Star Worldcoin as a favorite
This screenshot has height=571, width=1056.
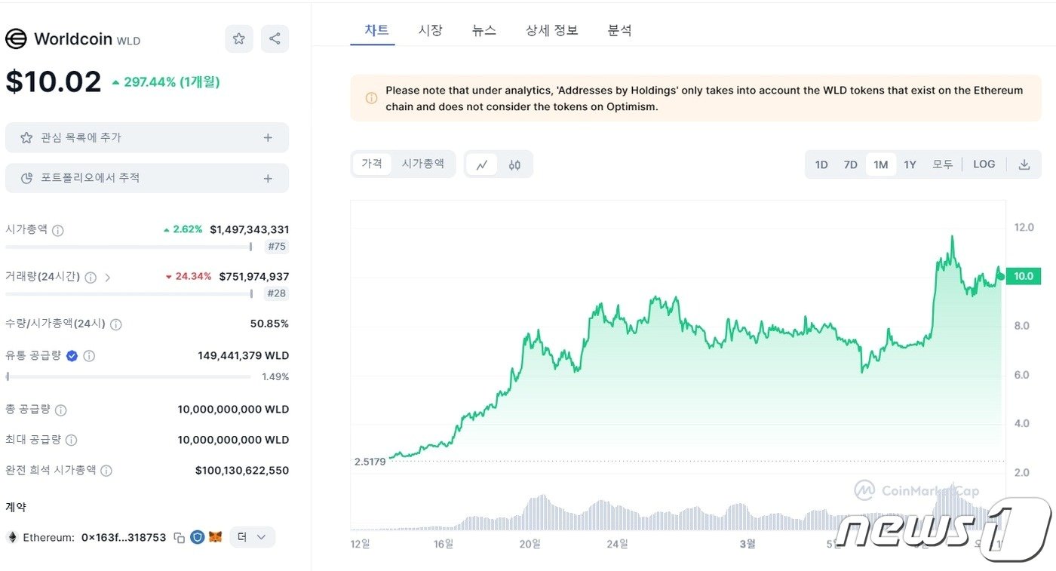239,38
